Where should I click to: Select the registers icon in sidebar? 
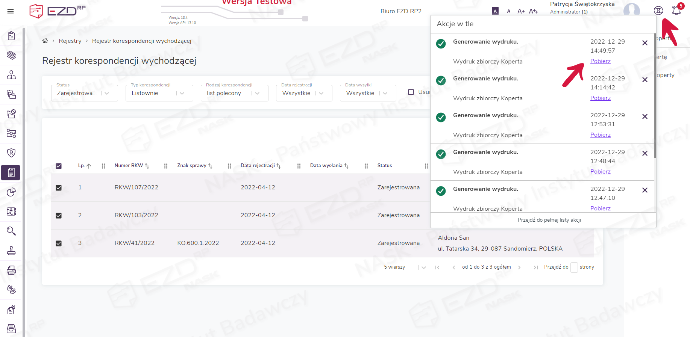pos(11,172)
